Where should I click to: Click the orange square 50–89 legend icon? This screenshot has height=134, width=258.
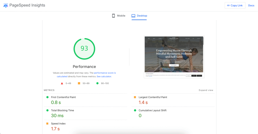pyautogui.click(x=79, y=83)
